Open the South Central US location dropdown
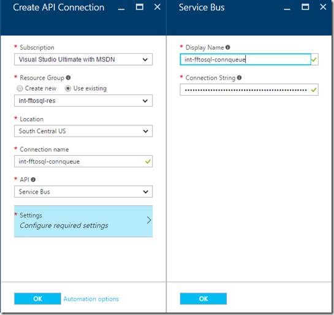The image size is (334, 315). coord(83,131)
